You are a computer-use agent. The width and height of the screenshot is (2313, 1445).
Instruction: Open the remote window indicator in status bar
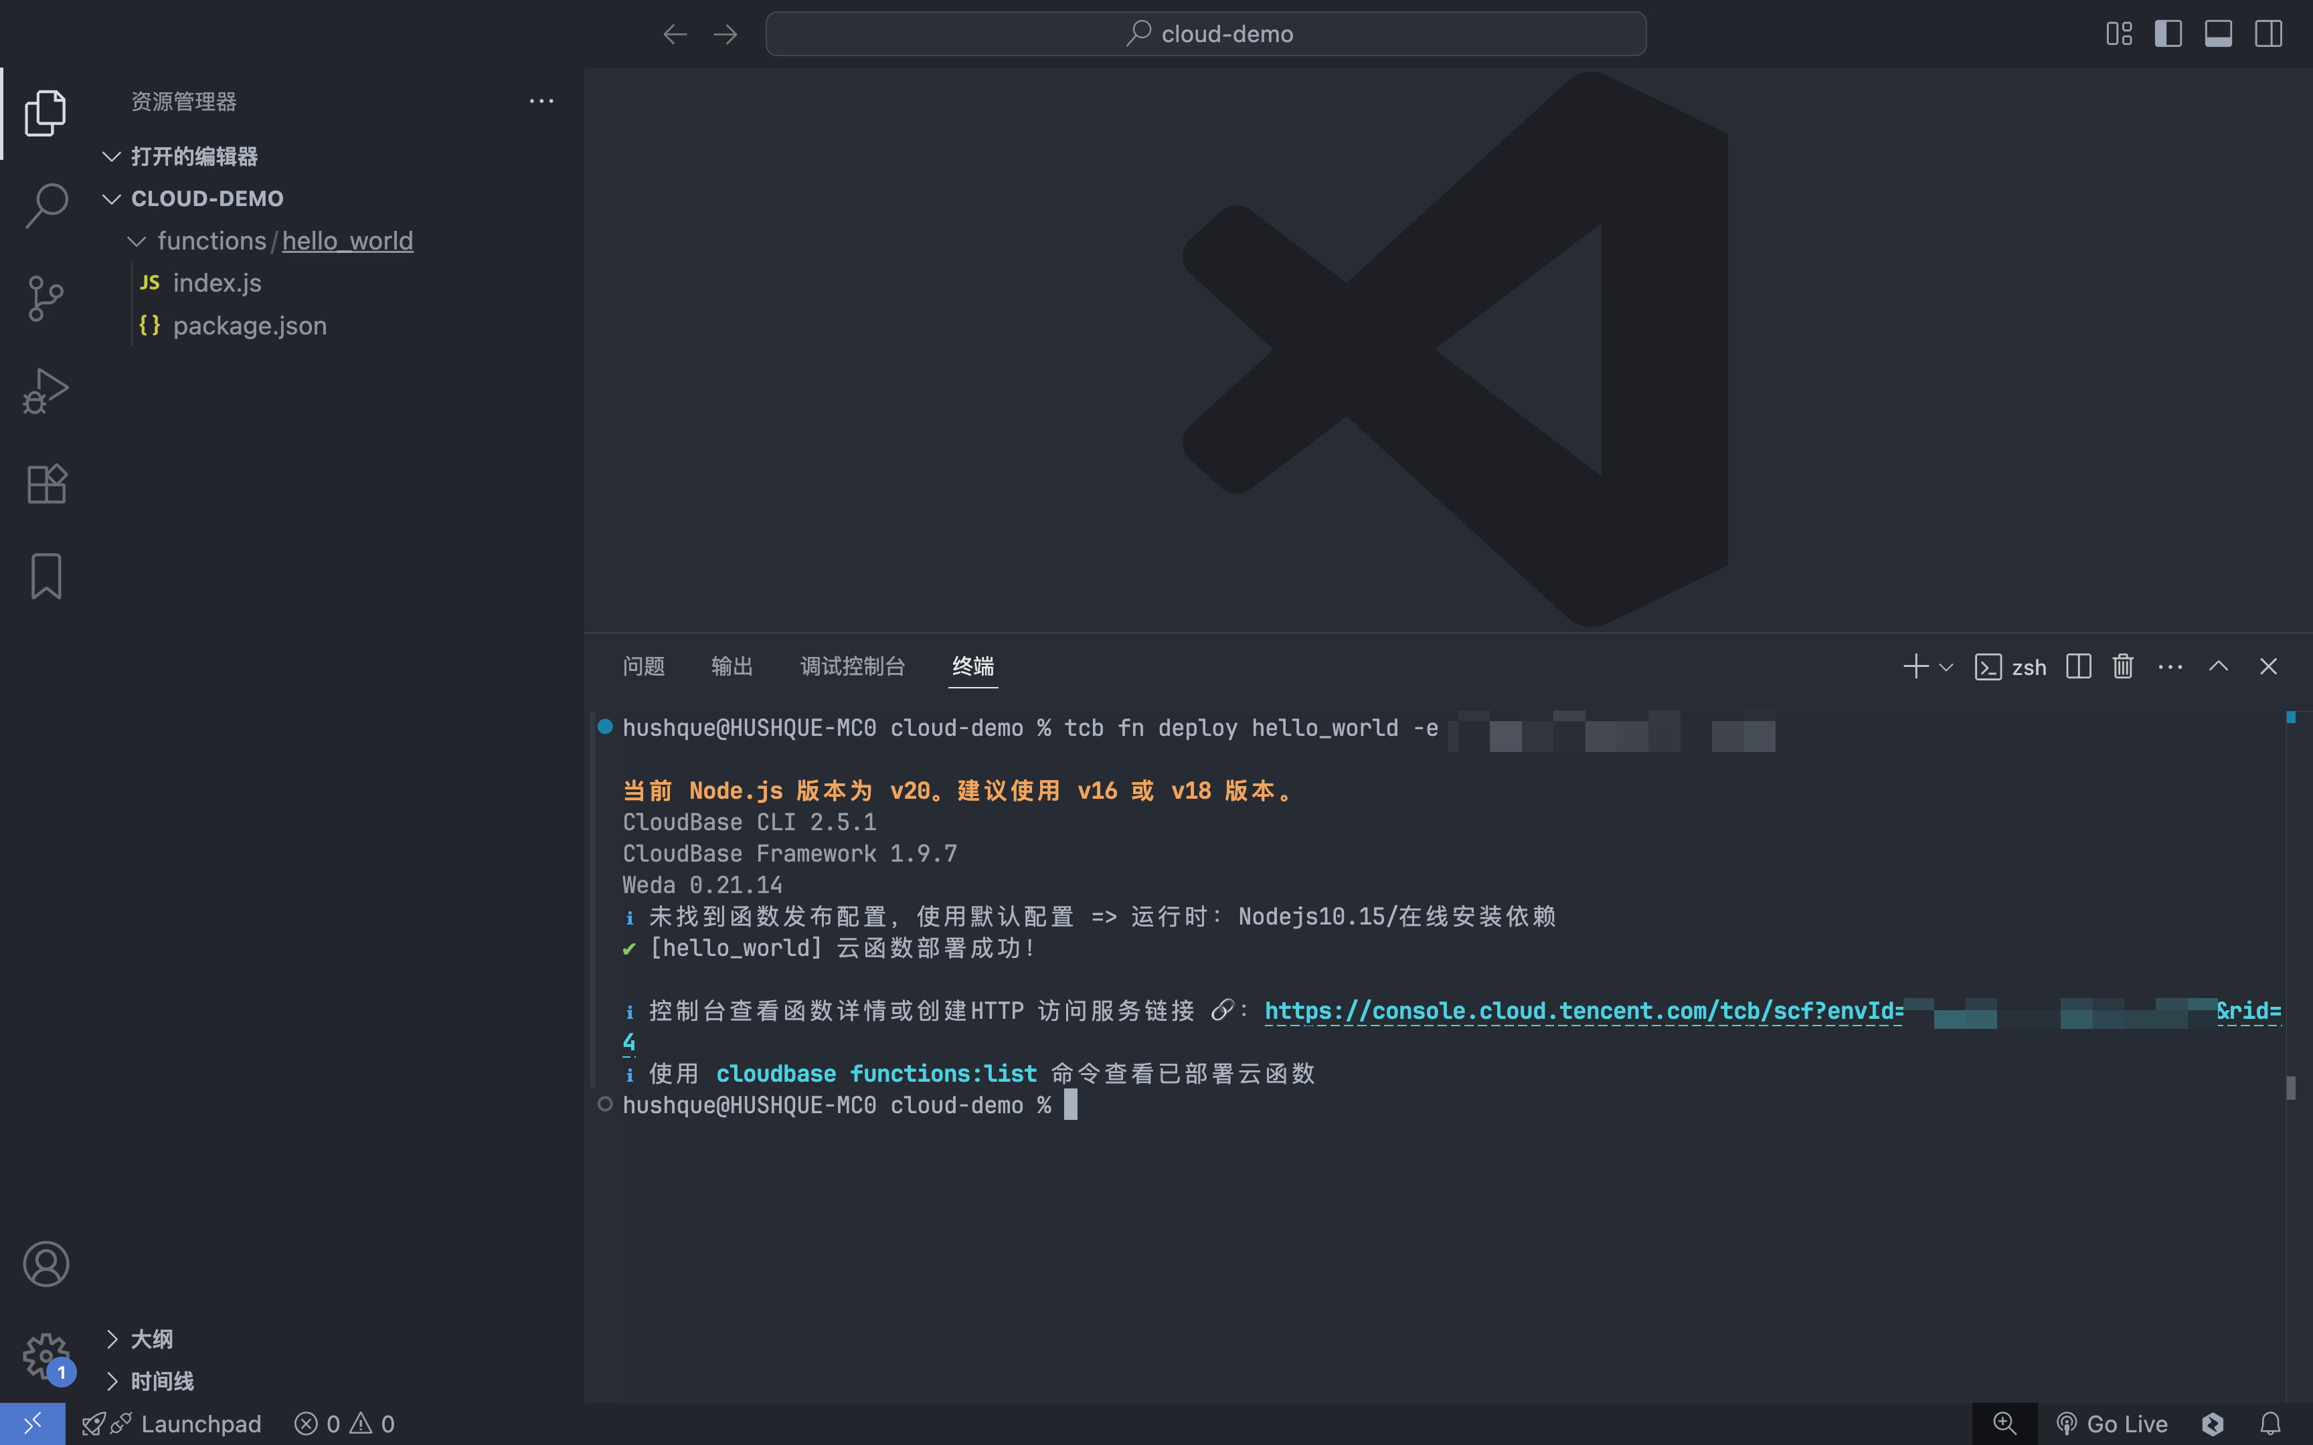tap(33, 1424)
